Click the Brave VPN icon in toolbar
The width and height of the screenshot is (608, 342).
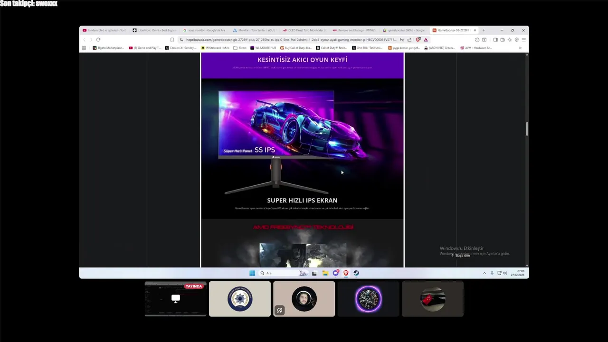click(x=517, y=40)
